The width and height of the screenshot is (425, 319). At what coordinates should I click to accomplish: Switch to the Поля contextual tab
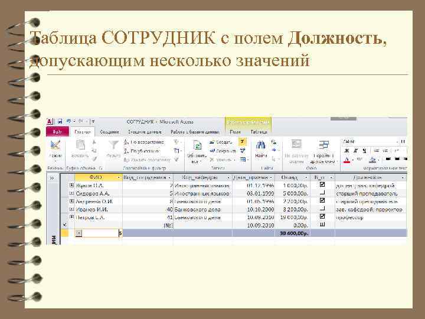pyautogui.click(x=235, y=132)
